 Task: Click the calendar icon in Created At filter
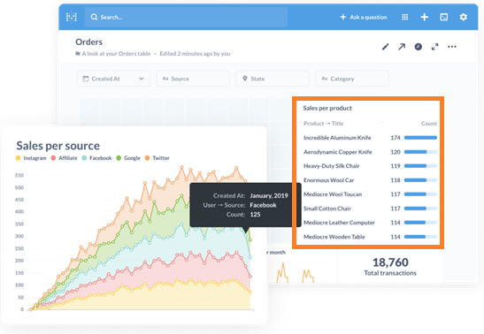pos(86,79)
